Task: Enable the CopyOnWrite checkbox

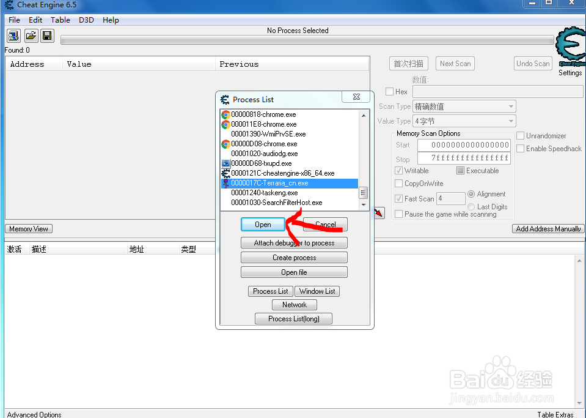Action: pyautogui.click(x=399, y=184)
